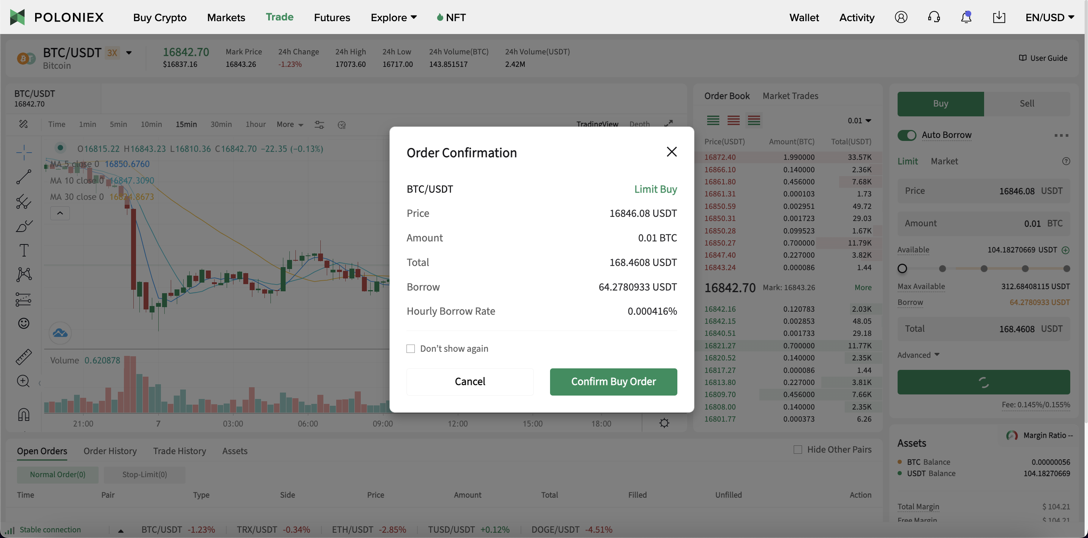Click the Confirm Buy Order button

(613, 381)
